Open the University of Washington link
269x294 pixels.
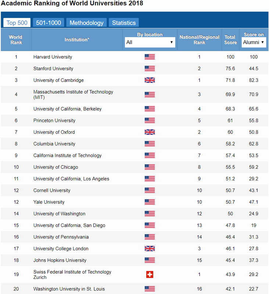click(x=60, y=214)
